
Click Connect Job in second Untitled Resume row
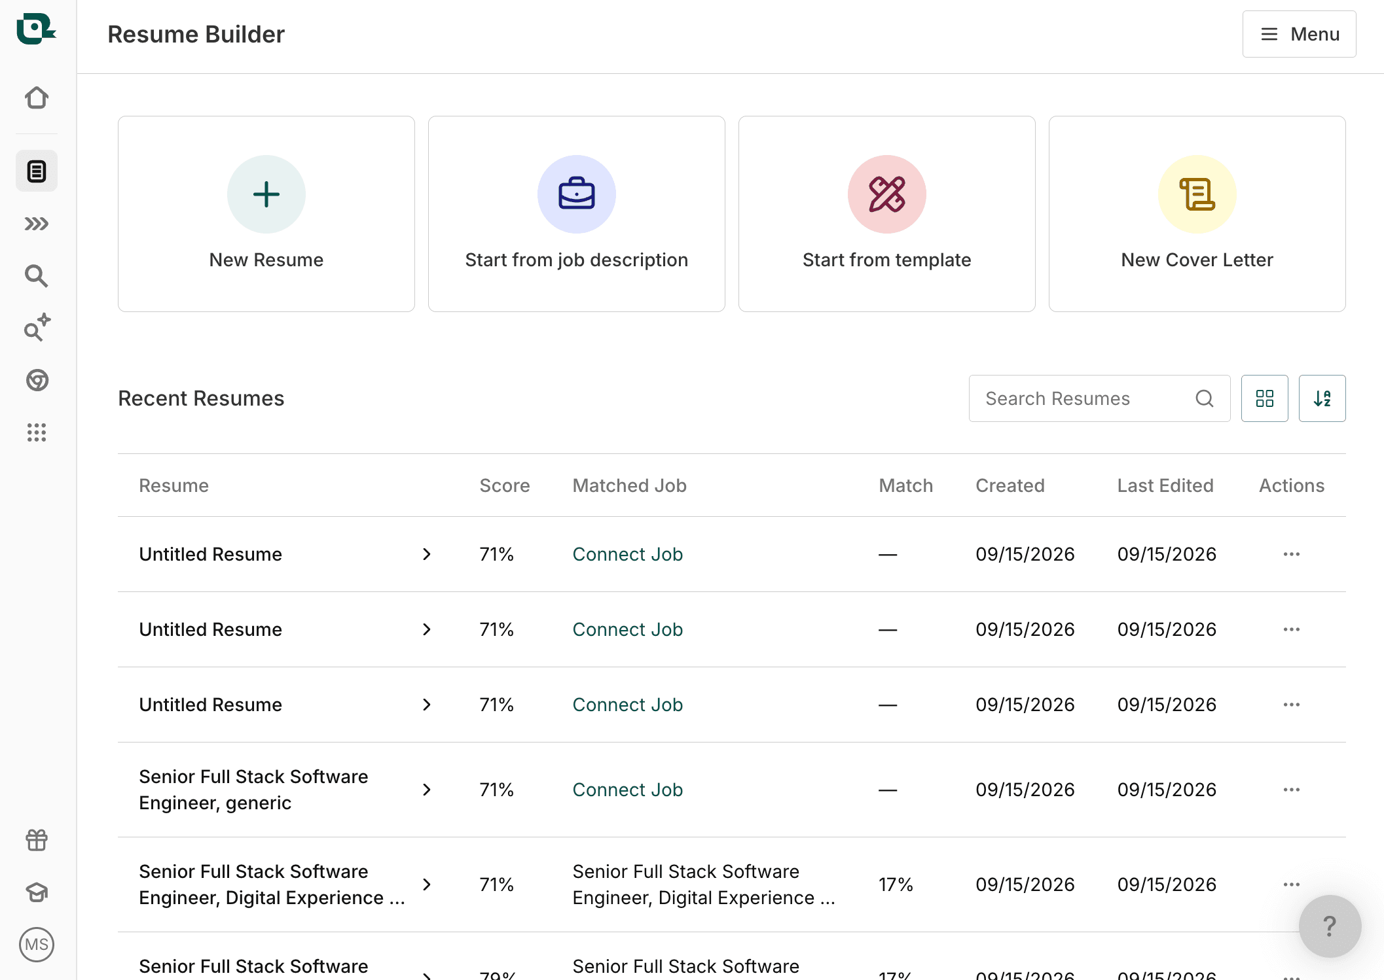point(627,629)
